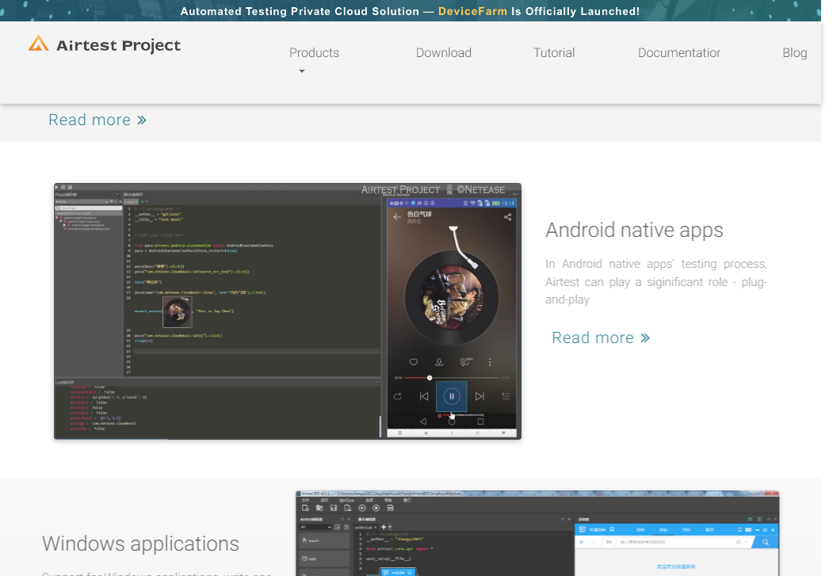Viewport: 833px width, 576px height.
Task: Click wait button in Windows IDE assistant panel
Action: [x=324, y=559]
